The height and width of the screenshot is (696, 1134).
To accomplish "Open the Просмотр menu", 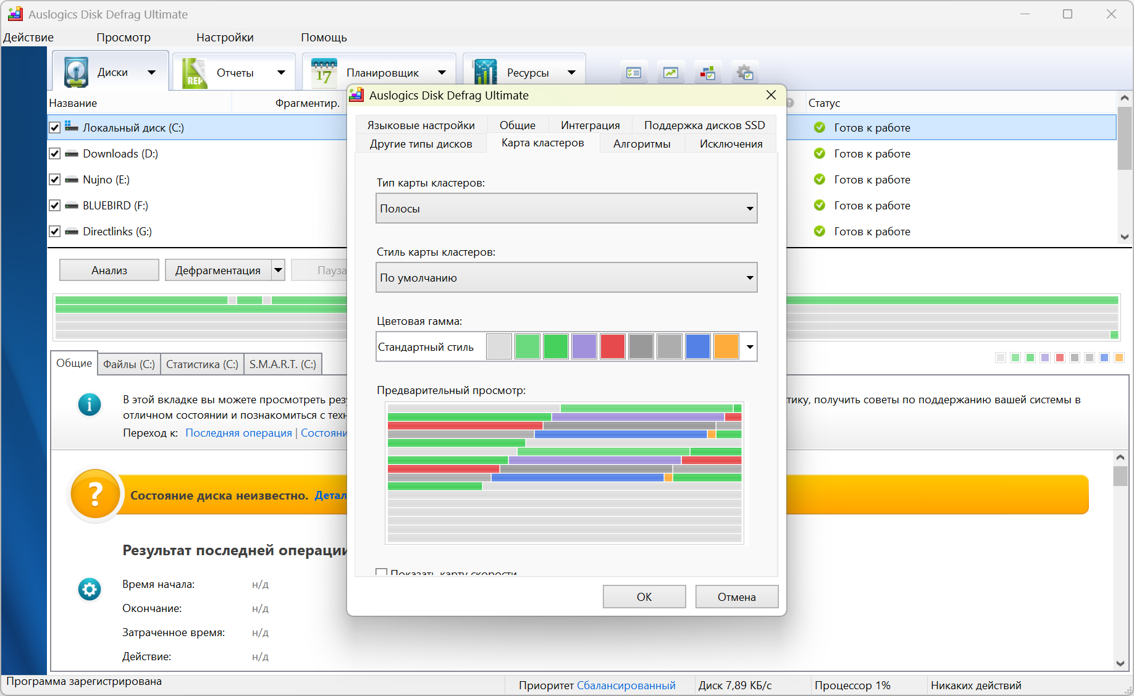I will 124,38.
